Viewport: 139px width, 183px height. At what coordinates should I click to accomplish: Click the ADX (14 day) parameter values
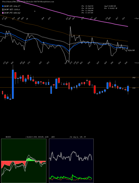click(78, 137)
